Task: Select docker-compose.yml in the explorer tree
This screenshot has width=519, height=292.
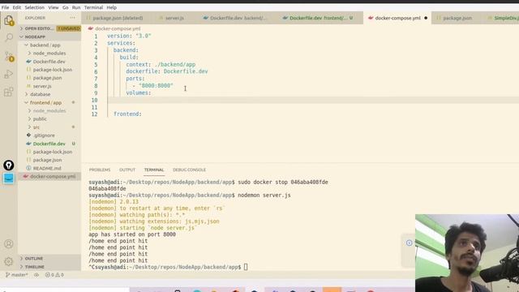Action: (49, 177)
